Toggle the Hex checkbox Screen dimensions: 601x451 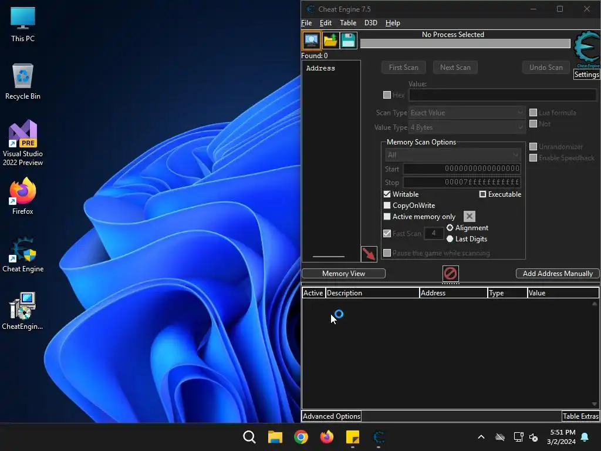click(x=387, y=95)
